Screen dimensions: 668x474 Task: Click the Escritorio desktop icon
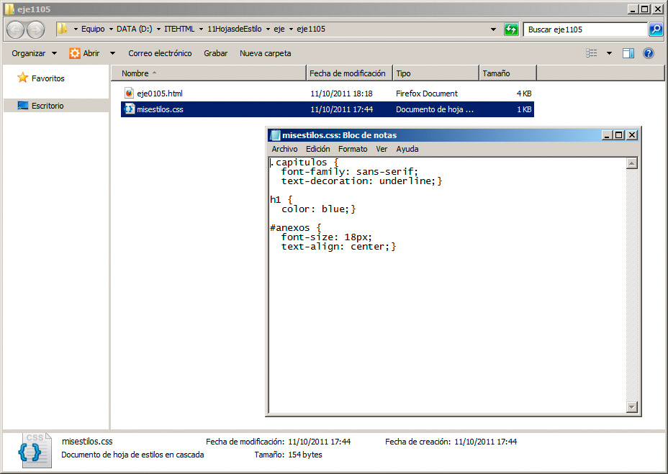point(22,105)
